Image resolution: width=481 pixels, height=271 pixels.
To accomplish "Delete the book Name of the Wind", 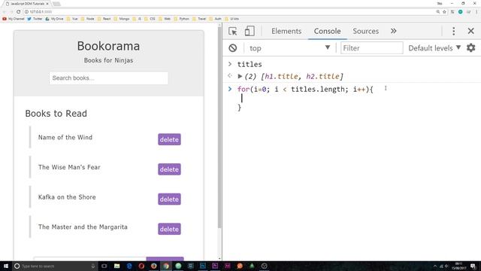I will (x=169, y=139).
